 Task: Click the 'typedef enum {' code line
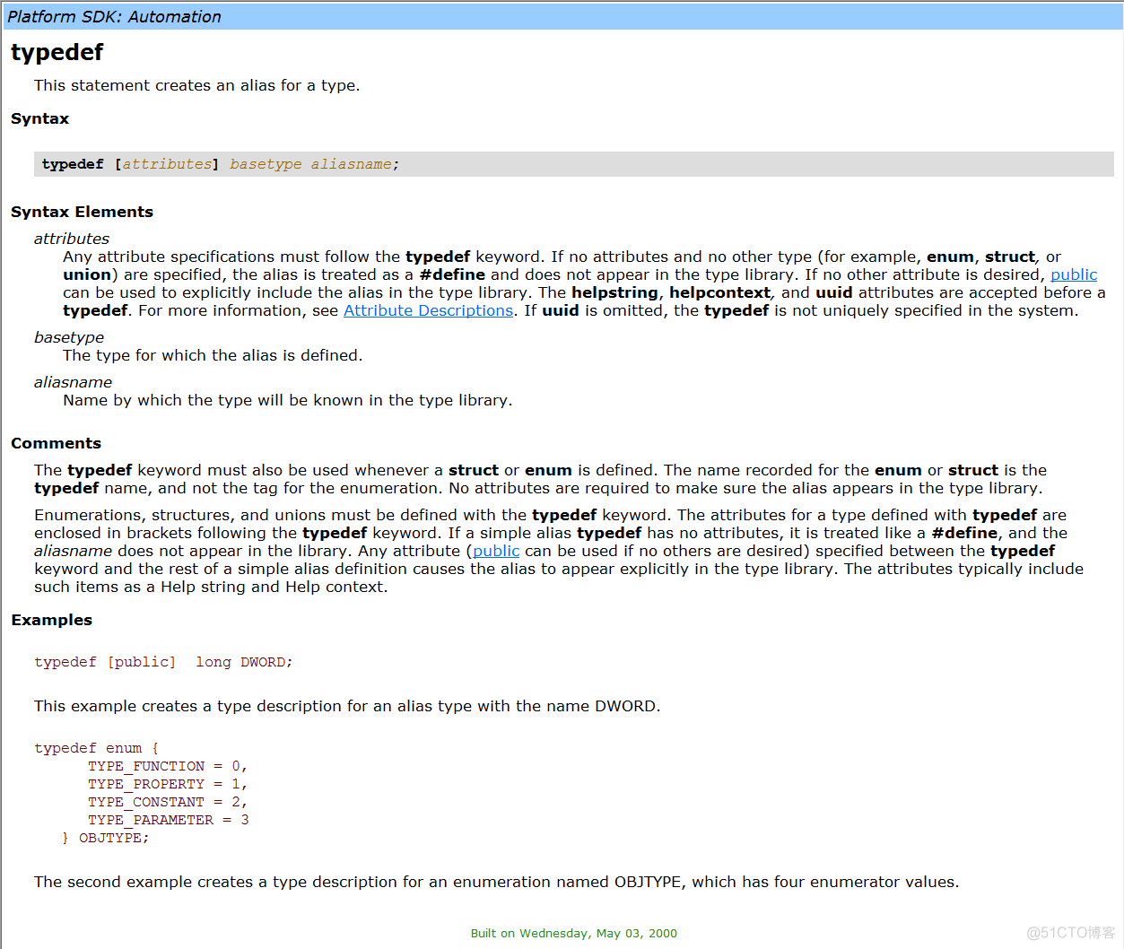coord(97,748)
